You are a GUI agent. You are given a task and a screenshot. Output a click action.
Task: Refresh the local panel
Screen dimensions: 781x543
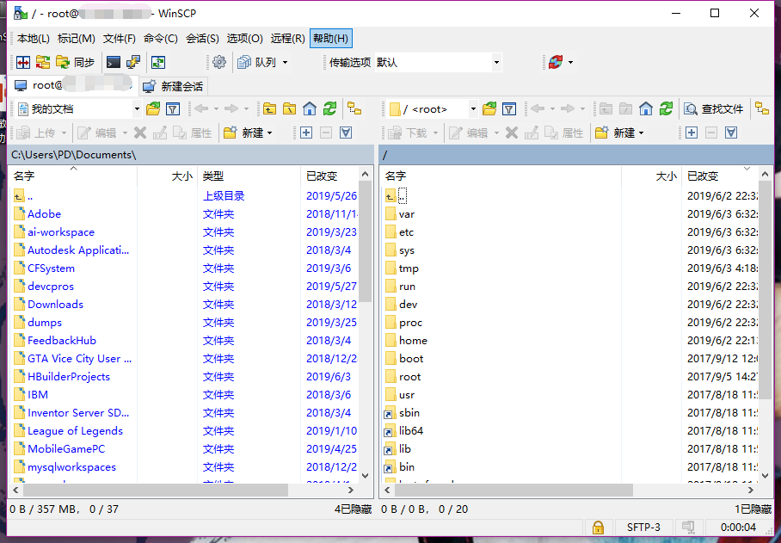(x=329, y=108)
